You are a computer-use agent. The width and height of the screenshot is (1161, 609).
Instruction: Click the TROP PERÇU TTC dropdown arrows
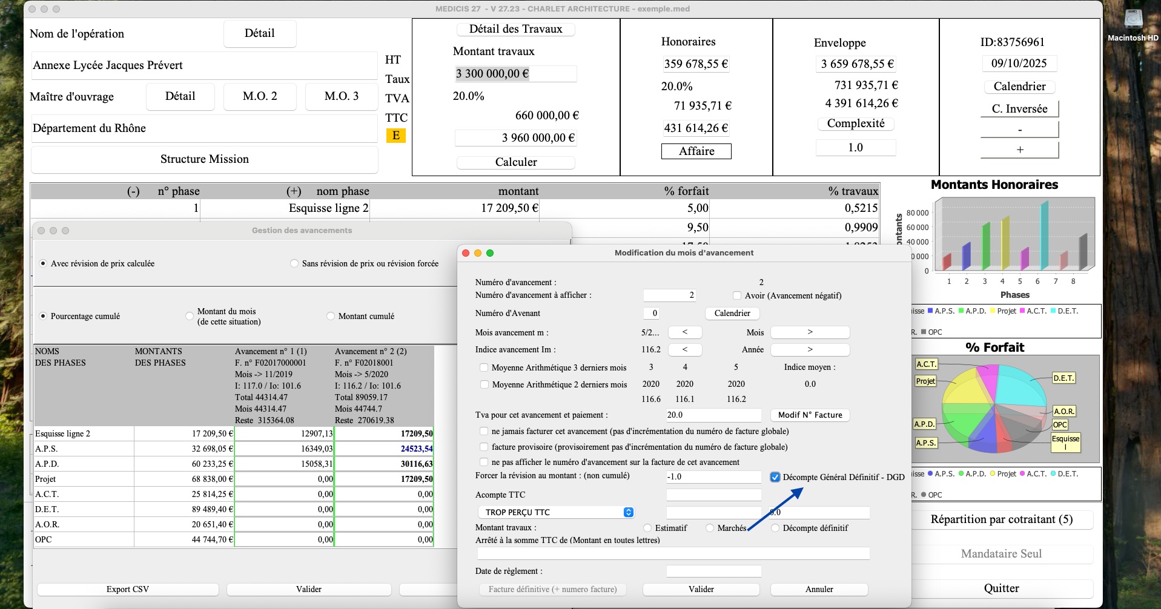pos(629,512)
